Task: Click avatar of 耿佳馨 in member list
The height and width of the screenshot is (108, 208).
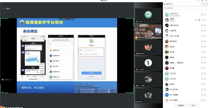Action: point(167,68)
